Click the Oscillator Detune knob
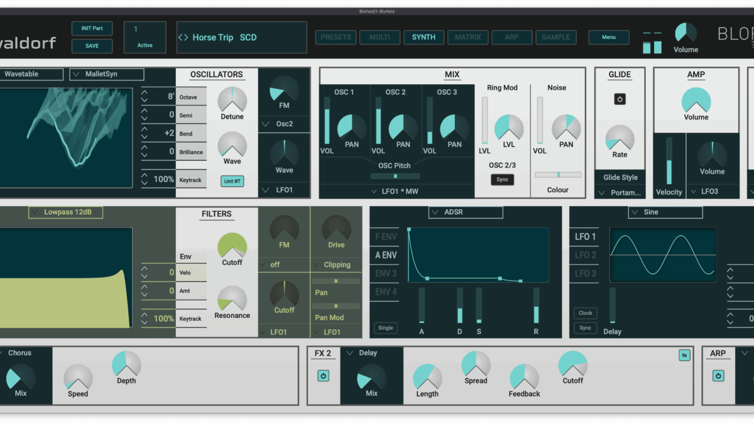The width and height of the screenshot is (754, 424). tap(232, 101)
